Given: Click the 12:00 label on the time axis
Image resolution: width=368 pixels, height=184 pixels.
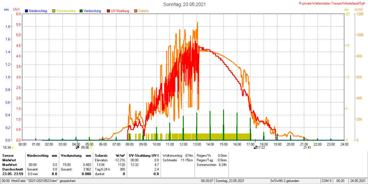Looking at the screenshot, I should coord(183,144).
